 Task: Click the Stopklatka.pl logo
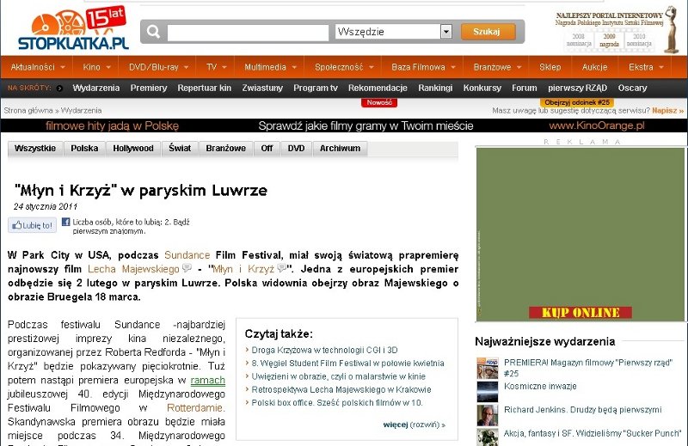pos(72,31)
